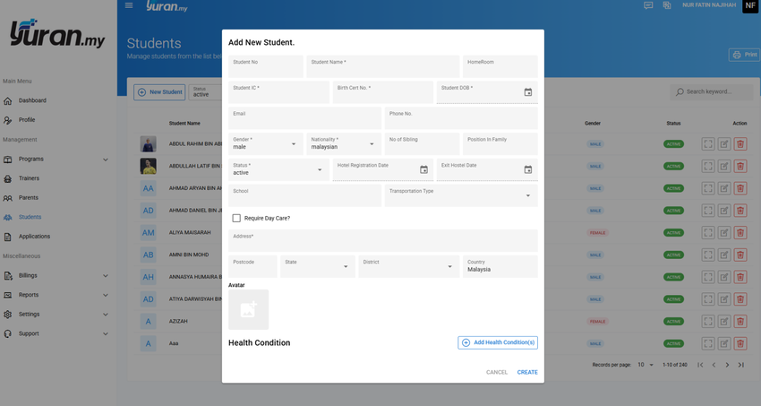Focus the Student Name input field
The height and width of the screenshot is (406, 761).
tap(383, 66)
